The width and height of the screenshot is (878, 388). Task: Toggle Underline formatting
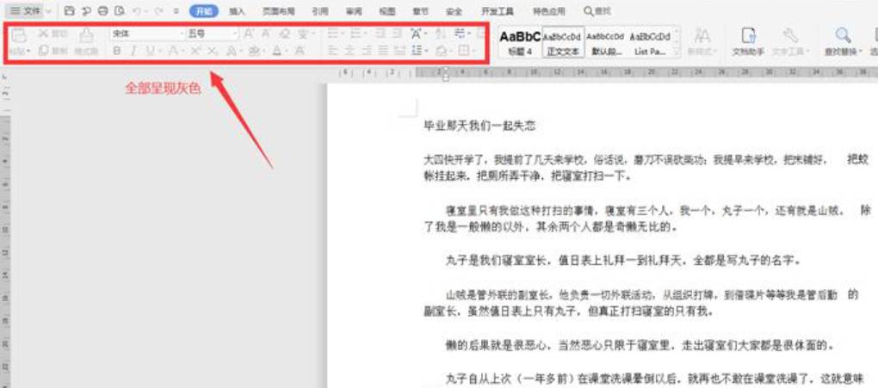150,51
